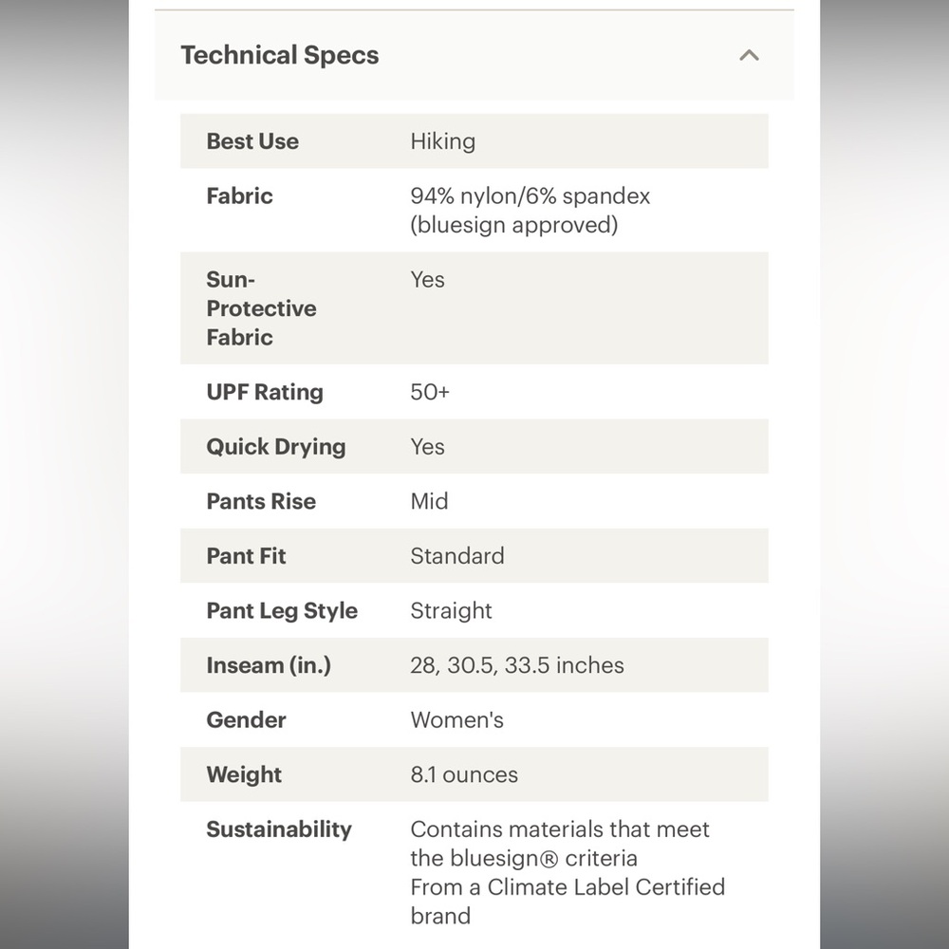Click the 8.1 ounces weight value

pyautogui.click(x=464, y=774)
